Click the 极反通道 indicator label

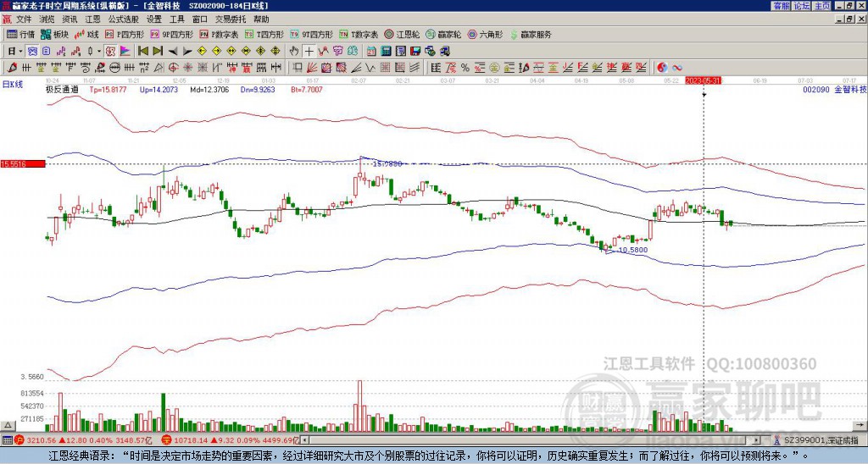click(62, 89)
